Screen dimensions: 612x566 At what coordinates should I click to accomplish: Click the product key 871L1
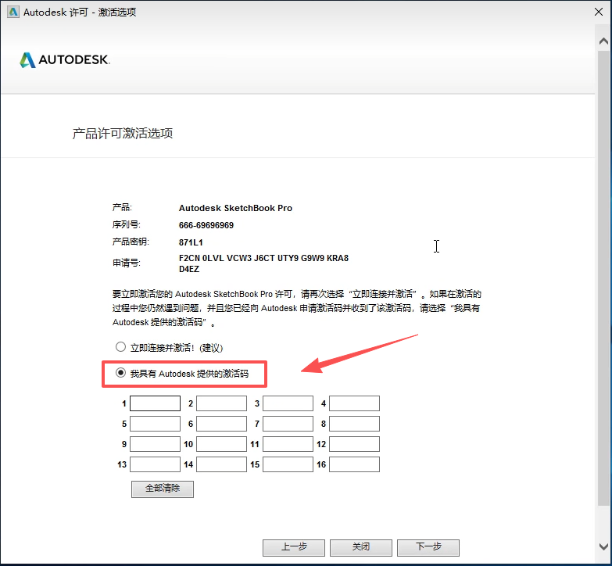(191, 242)
